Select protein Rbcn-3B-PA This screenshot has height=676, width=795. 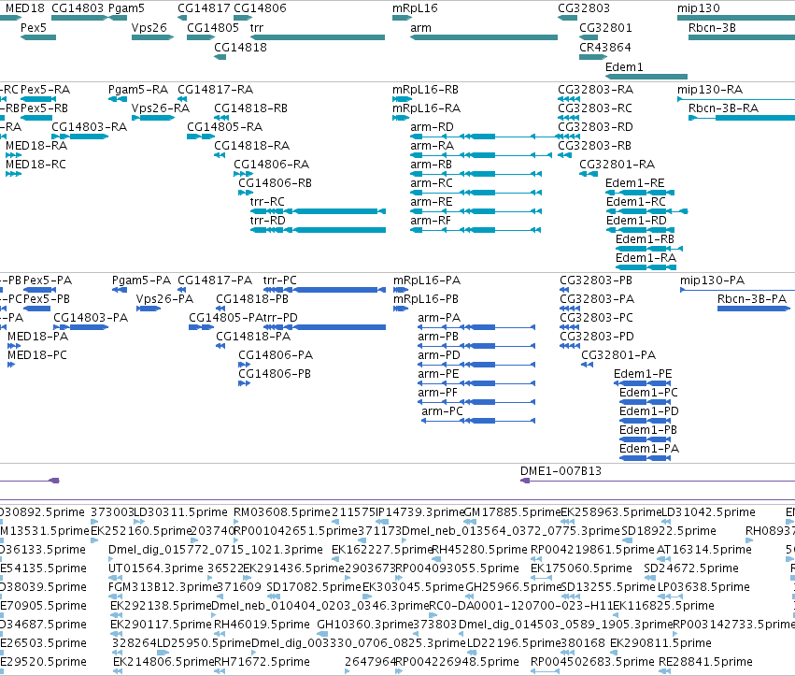point(754,309)
